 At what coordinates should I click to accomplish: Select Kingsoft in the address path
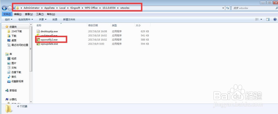[75, 8]
